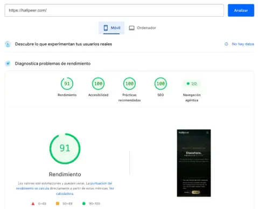Click the Accesibilidad label
258x209 pixels.
coord(98,95)
